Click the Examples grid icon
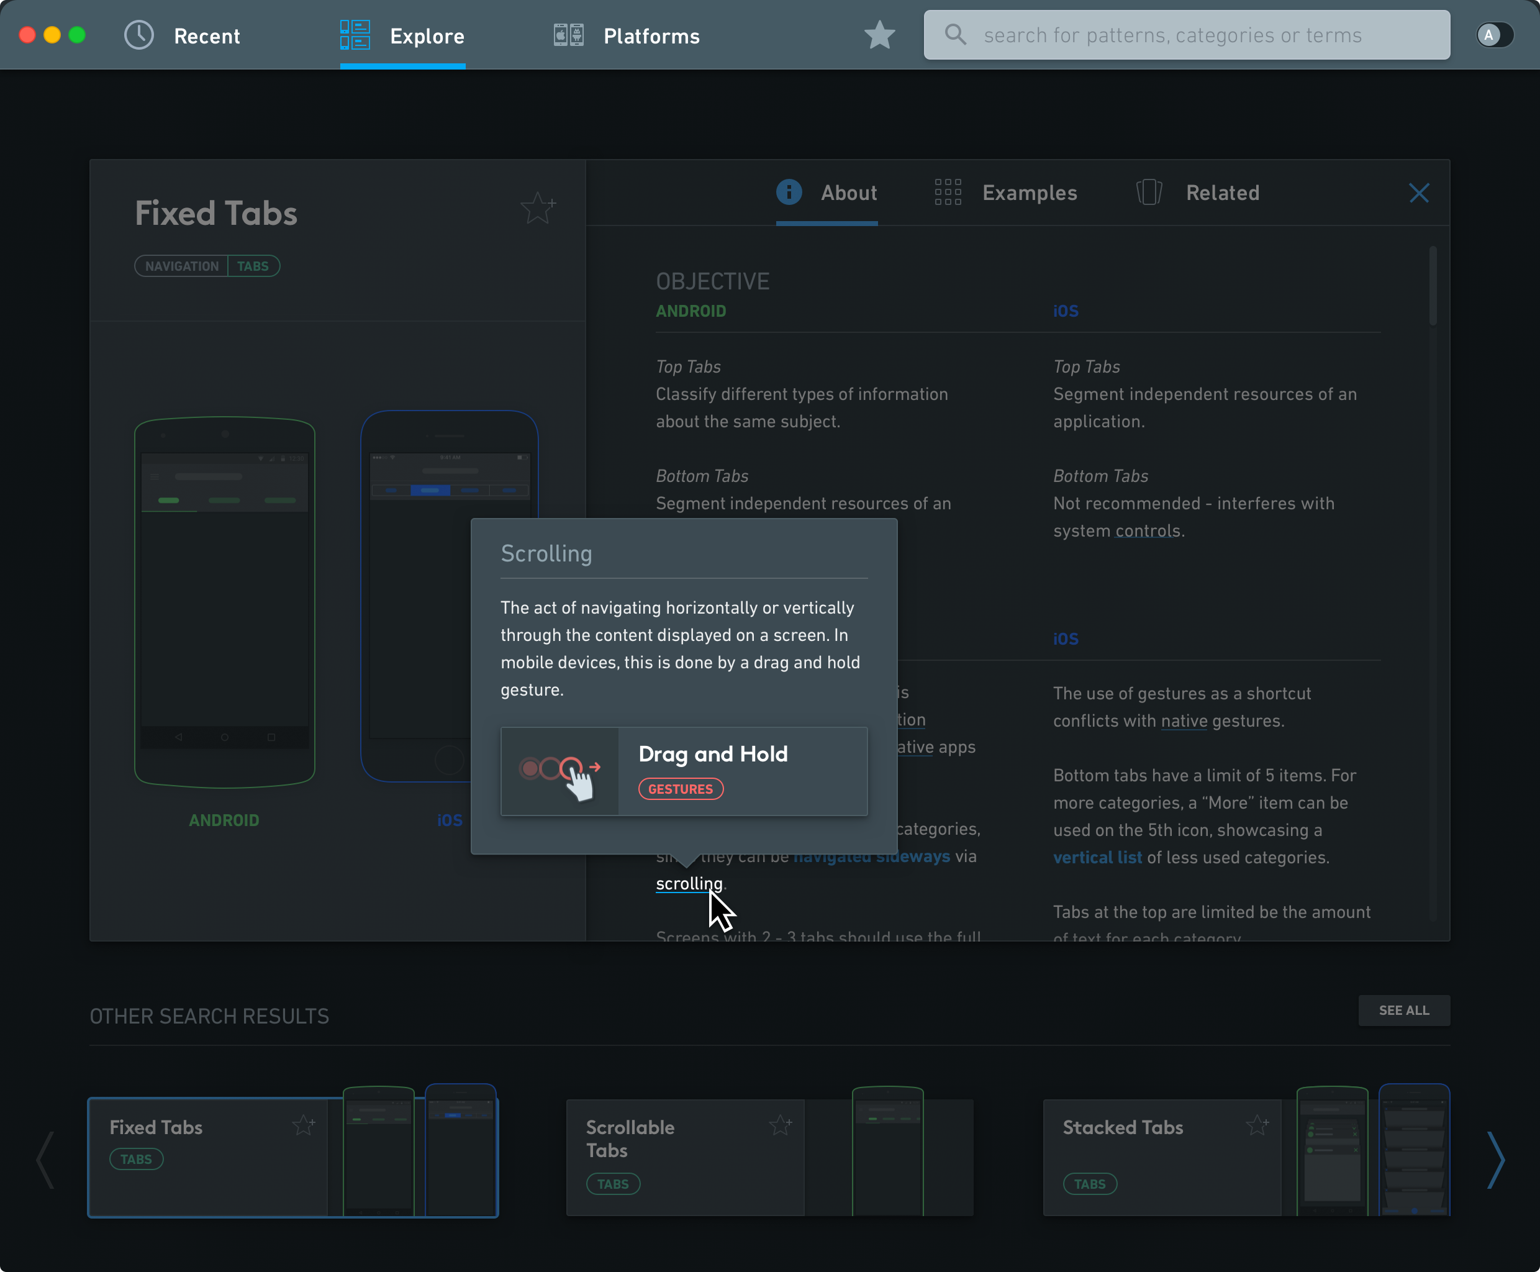This screenshot has width=1540, height=1272. (948, 192)
